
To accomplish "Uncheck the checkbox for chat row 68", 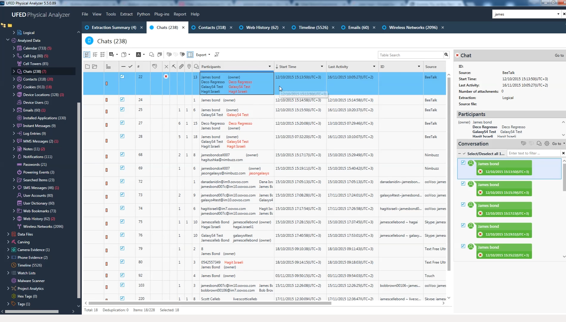I will coord(122,154).
